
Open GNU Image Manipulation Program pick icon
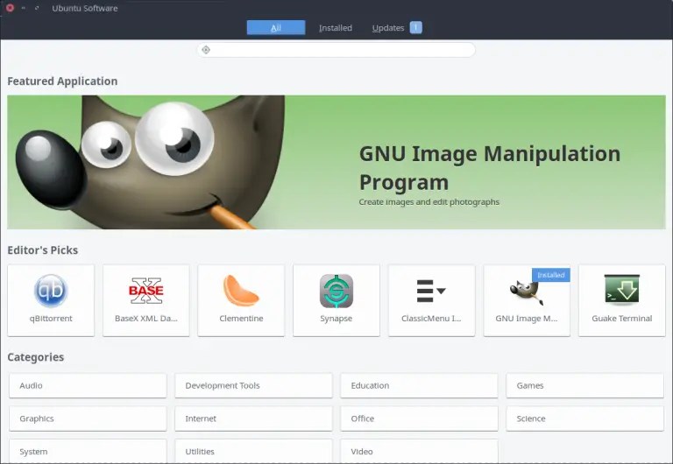point(526,292)
